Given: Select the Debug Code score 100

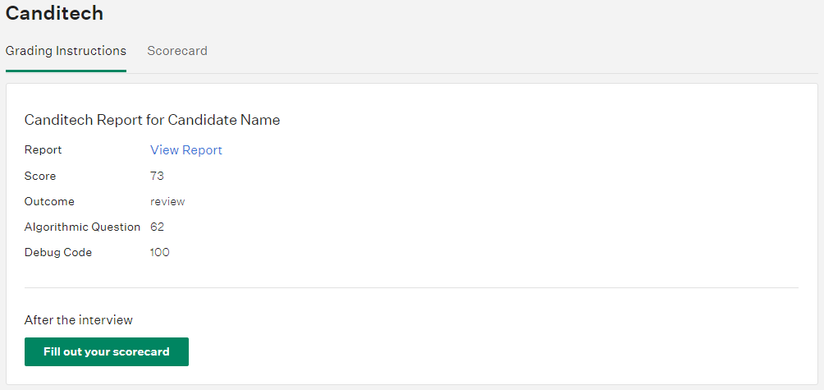Looking at the screenshot, I should 160,252.
